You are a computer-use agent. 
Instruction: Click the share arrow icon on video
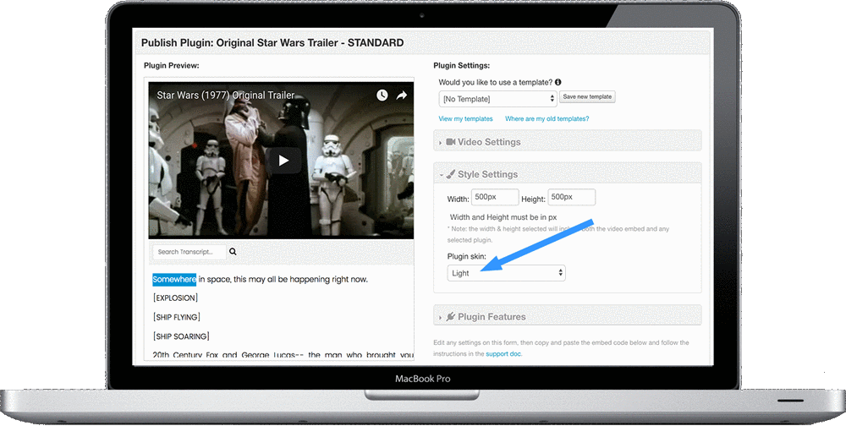point(401,96)
